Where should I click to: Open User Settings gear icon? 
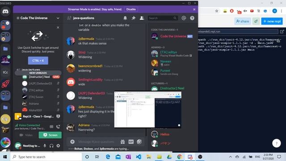[58, 146]
